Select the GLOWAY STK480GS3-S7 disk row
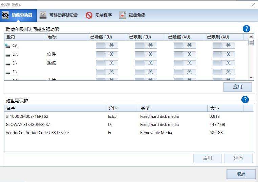This screenshot has height=182, width=258. click(129, 124)
